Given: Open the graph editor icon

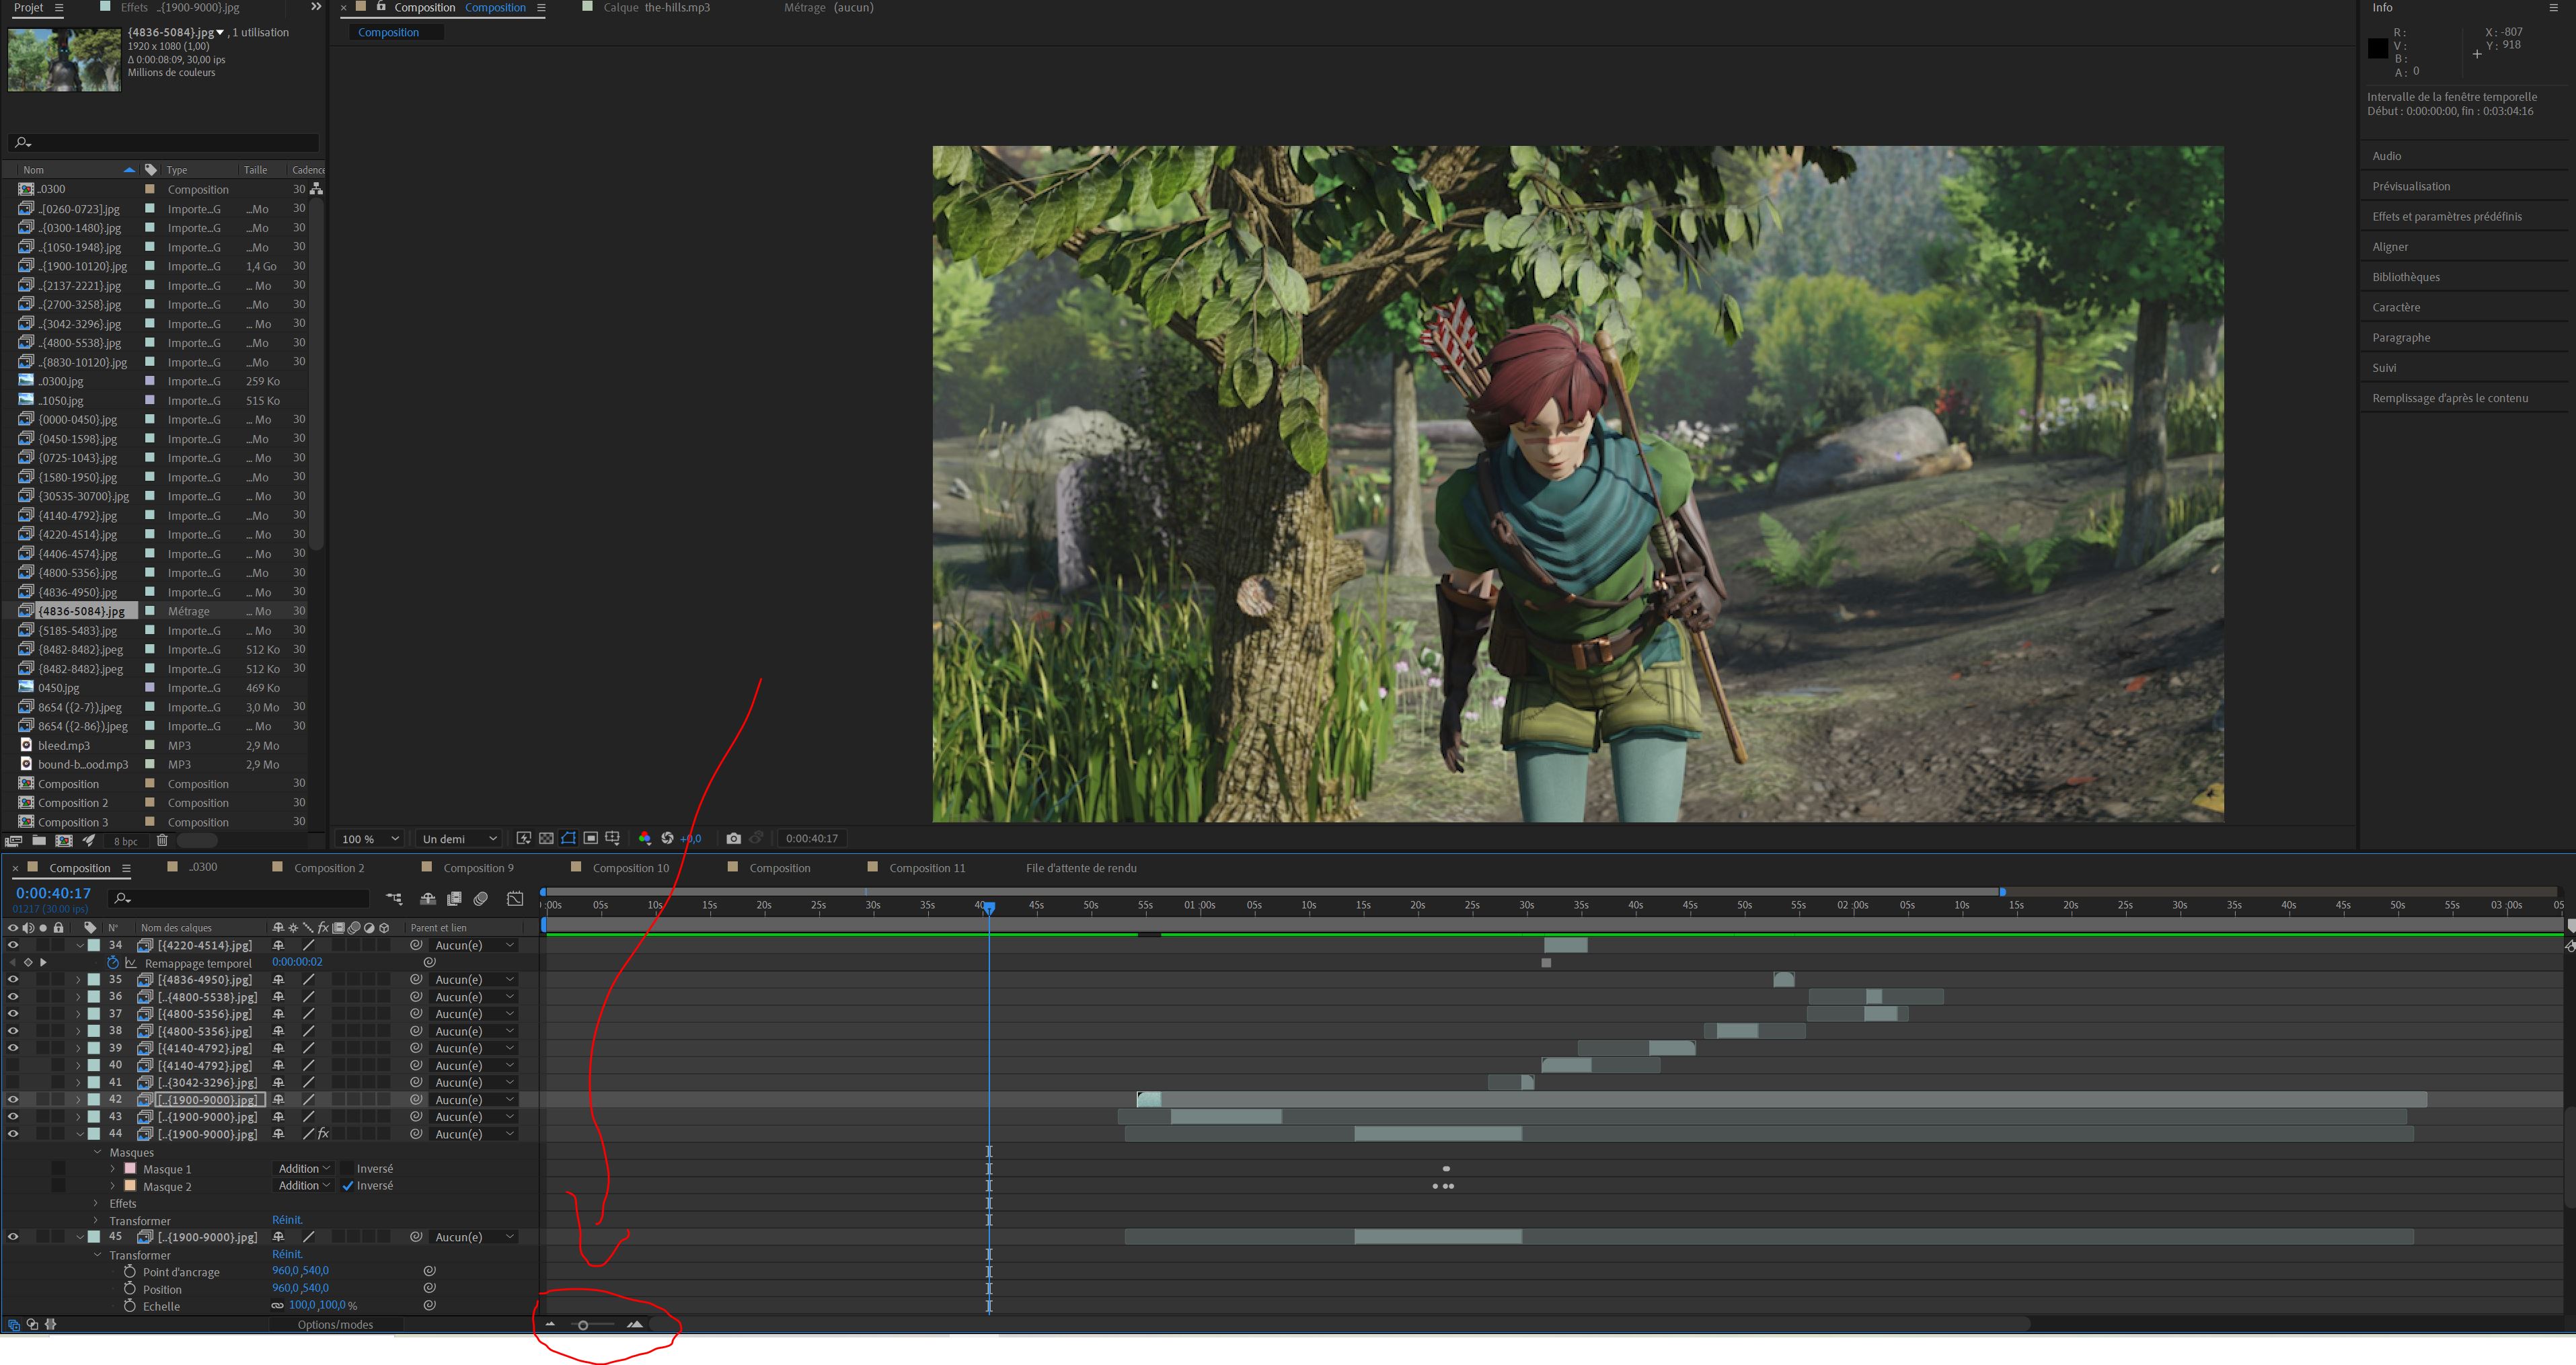Looking at the screenshot, I should 515,899.
